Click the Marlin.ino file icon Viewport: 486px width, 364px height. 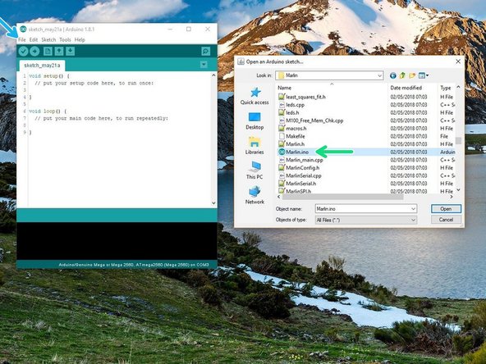pos(282,152)
